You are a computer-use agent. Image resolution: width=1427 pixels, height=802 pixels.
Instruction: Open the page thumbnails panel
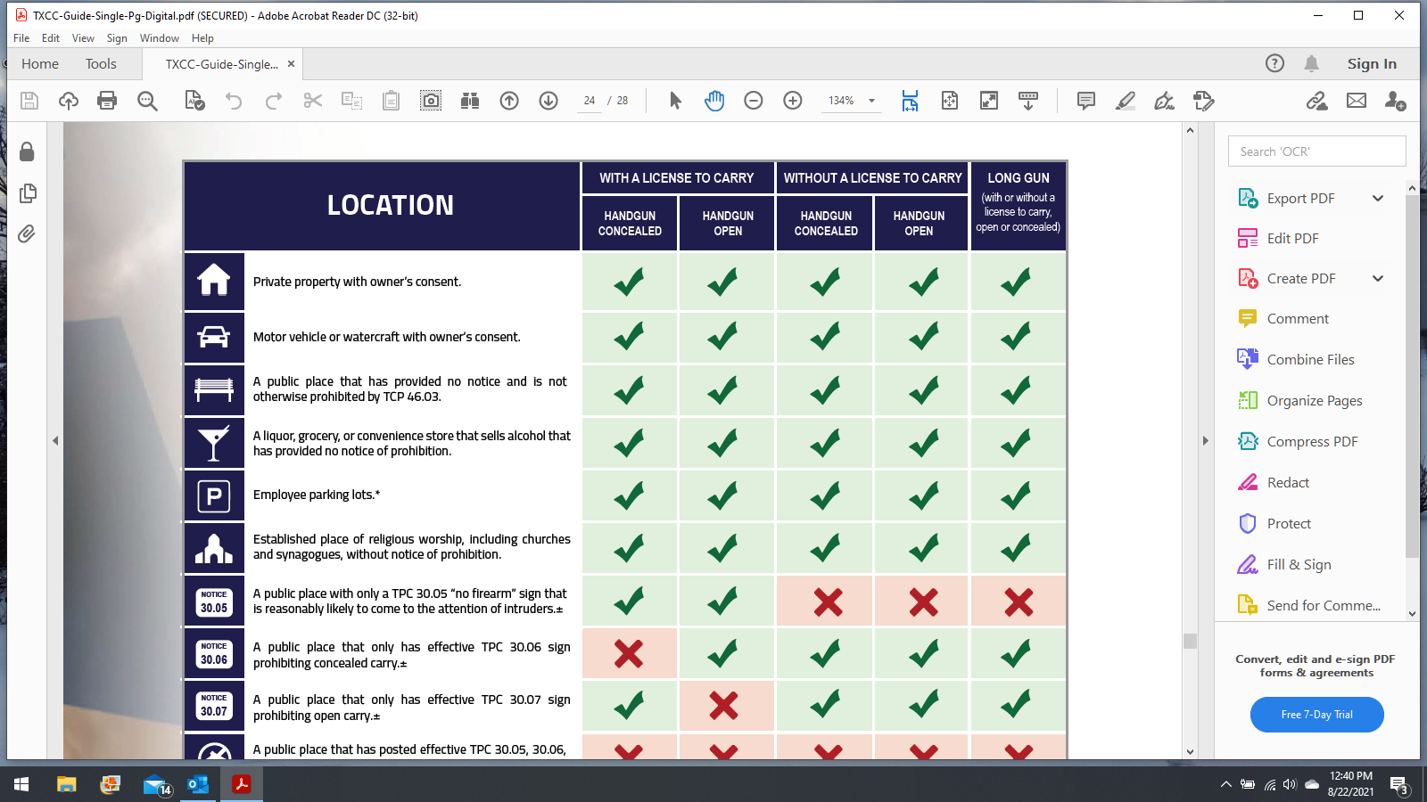click(x=27, y=192)
